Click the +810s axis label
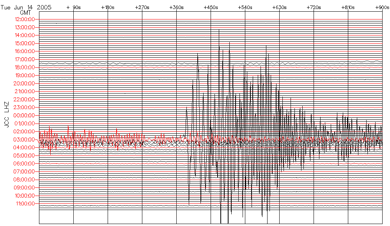 click(348, 7)
